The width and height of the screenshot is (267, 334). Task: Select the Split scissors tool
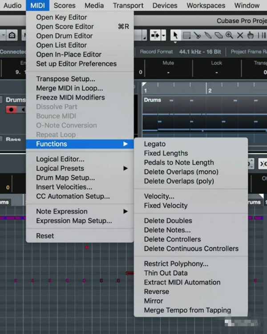pos(198,35)
